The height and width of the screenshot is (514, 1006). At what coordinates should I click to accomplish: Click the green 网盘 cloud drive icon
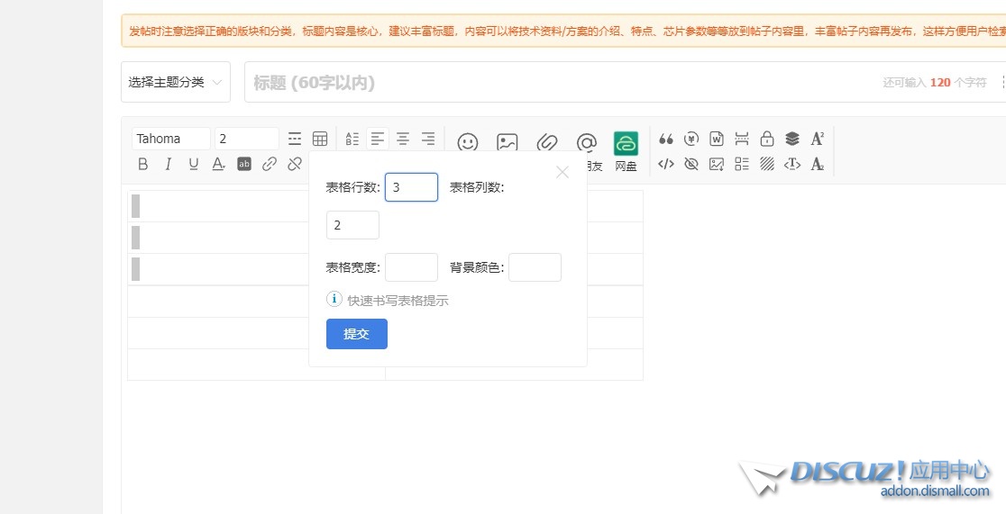click(x=626, y=143)
